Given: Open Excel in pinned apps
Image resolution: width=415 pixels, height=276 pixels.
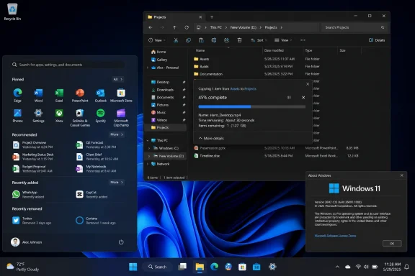Looking at the screenshot, I should pos(59,96).
